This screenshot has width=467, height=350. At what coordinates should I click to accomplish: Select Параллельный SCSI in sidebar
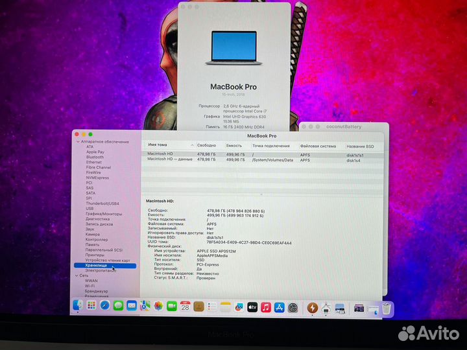pyautogui.click(x=104, y=250)
